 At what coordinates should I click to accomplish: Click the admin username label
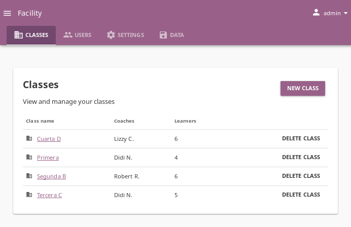click(x=332, y=13)
